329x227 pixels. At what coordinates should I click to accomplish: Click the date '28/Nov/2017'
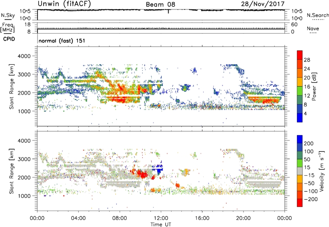tap(263, 4)
